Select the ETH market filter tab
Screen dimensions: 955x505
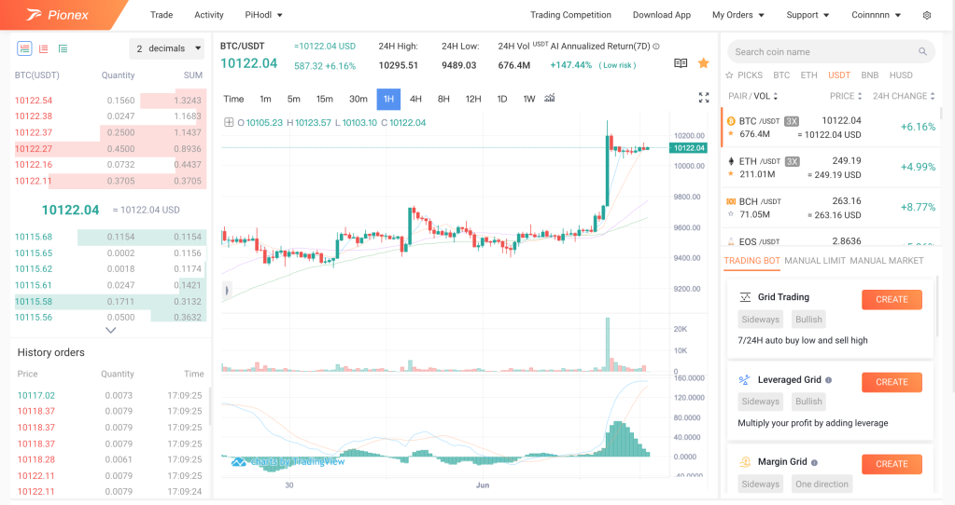808,75
